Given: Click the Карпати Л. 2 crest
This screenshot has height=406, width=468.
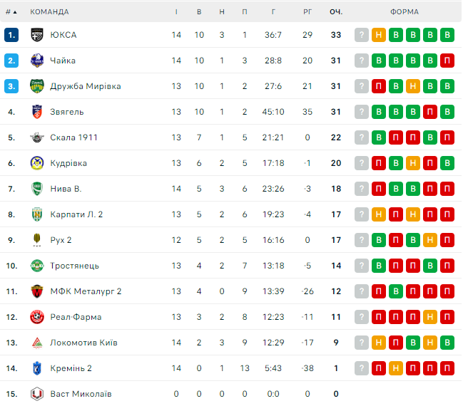Looking at the screenshot, I should click(38, 214).
